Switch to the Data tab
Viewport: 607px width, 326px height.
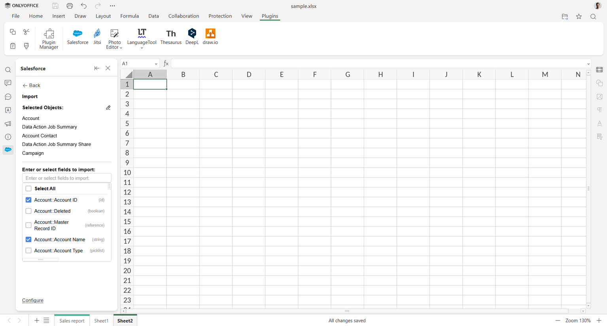[153, 16]
